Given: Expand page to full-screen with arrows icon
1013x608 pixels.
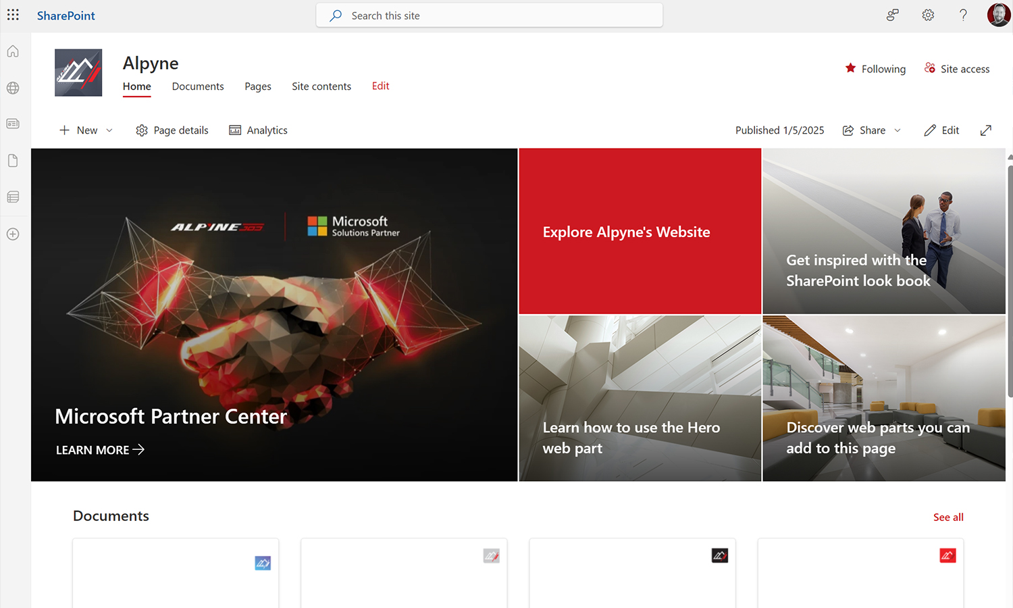Looking at the screenshot, I should click(x=986, y=130).
